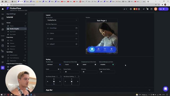View the red errors badge

pyautogui.click(x=137, y=9)
